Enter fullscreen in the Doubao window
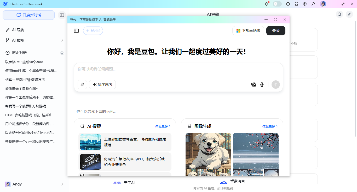The height and width of the screenshot is (192, 357). (275, 20)
